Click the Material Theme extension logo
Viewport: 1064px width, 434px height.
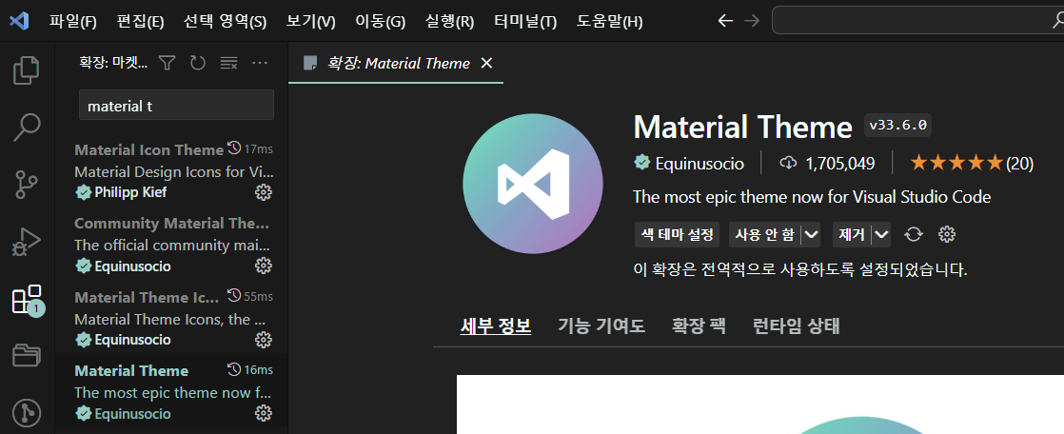[533, 184]
